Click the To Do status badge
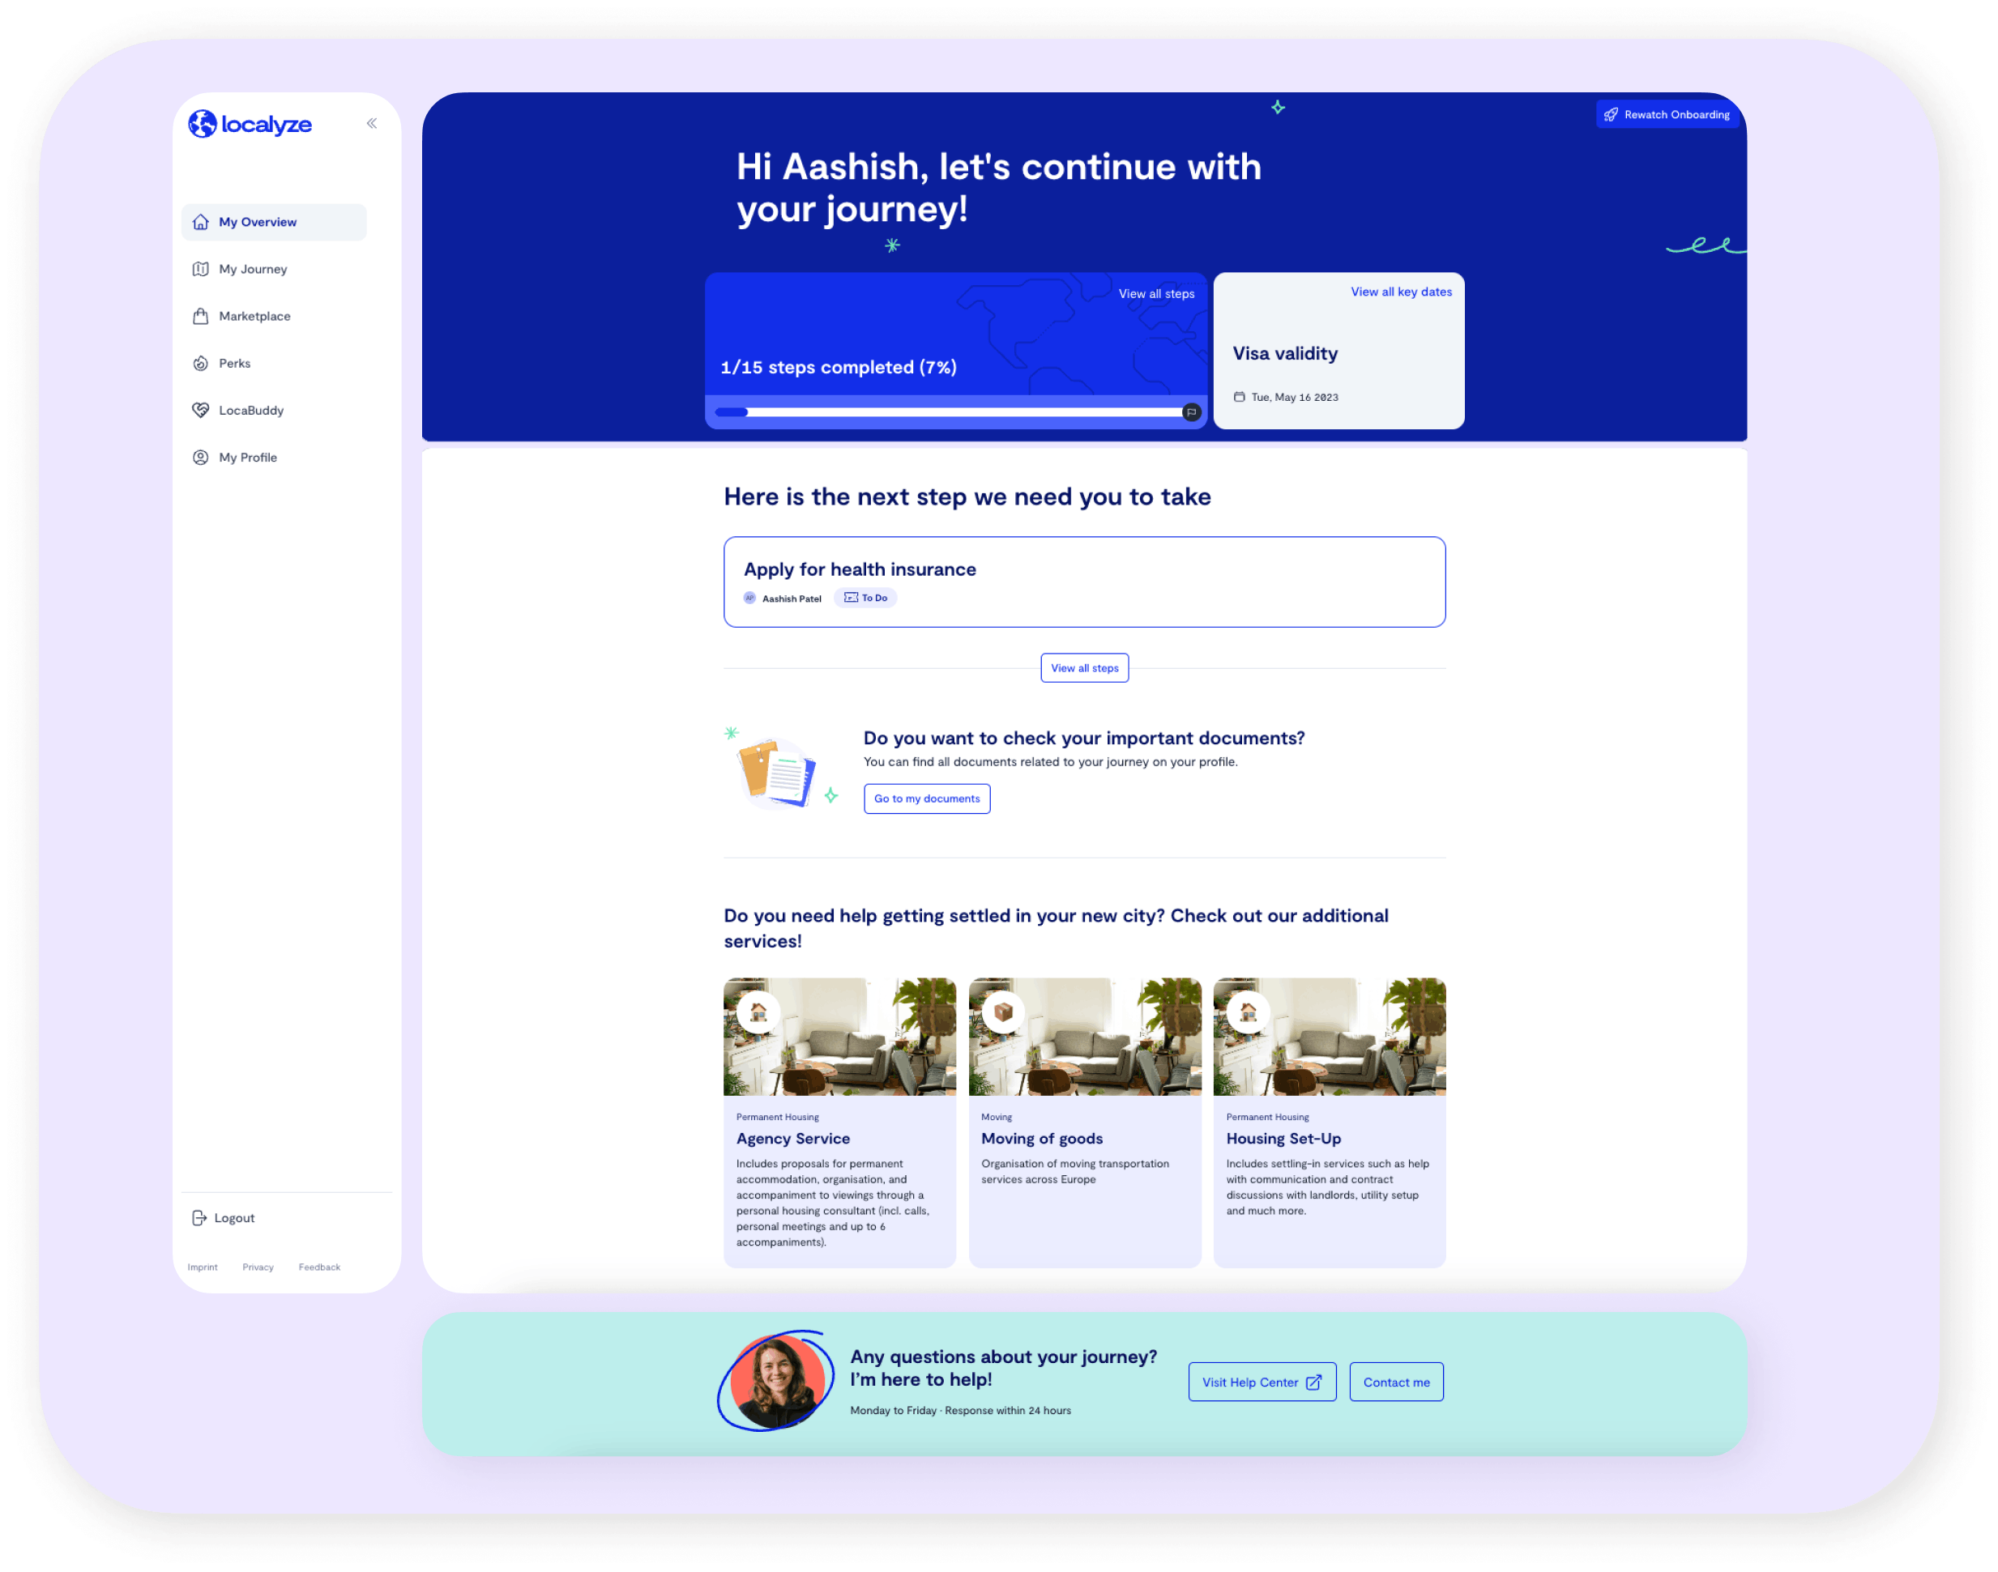1998x1572 pixels. click(865, 599)
